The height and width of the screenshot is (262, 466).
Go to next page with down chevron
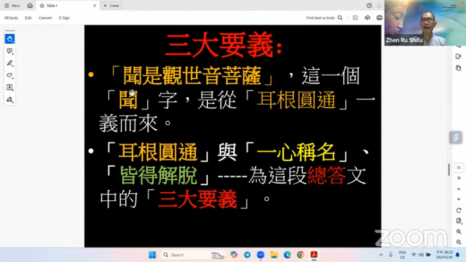pyautogui.click(x=459, y=199)
